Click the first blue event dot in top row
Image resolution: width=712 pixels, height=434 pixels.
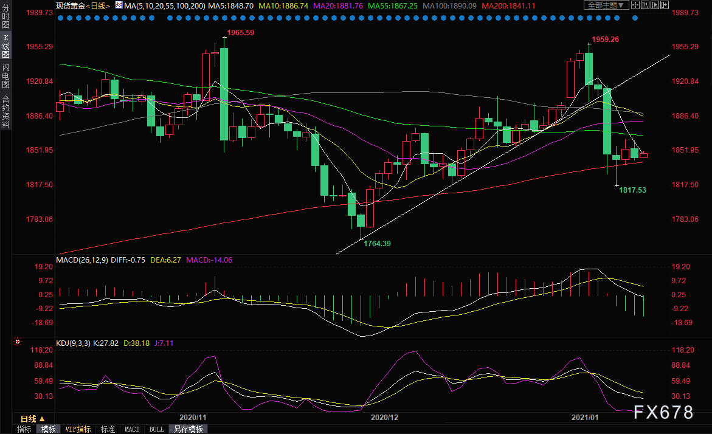tap(60, 18)
